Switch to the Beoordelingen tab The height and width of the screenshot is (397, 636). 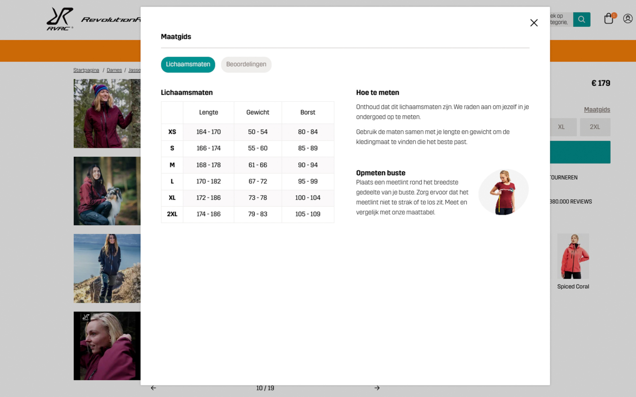tap(246, 65)
